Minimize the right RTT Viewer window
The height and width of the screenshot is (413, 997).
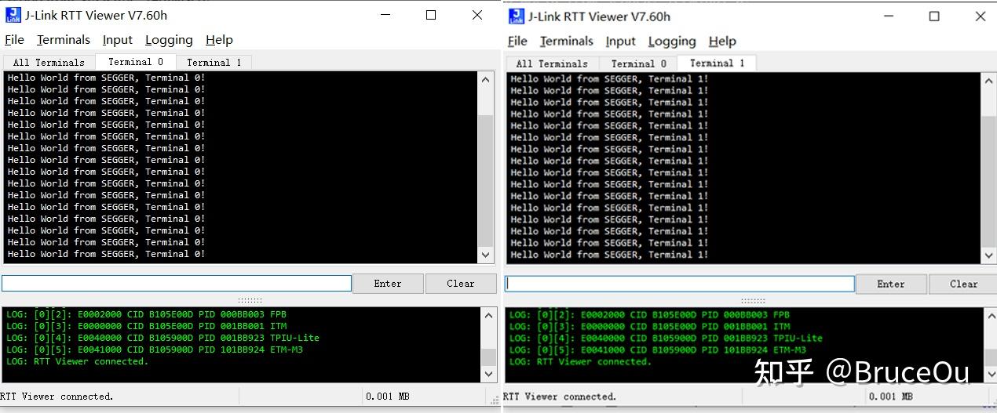888,16
